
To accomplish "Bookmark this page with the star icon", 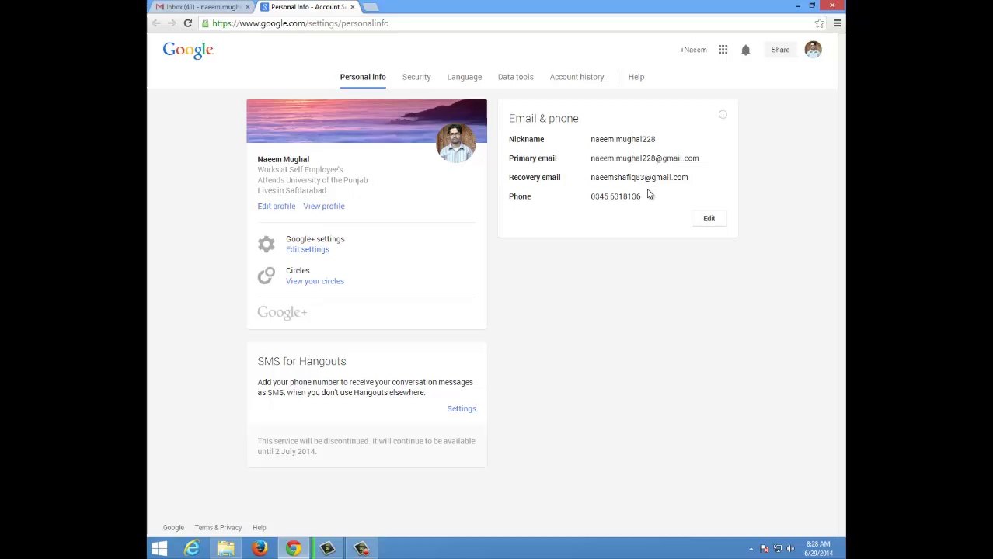I will tap(819, 23).
